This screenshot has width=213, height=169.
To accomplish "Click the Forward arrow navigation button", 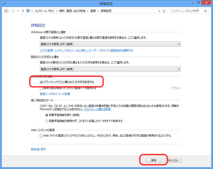I will click(12, 11).
